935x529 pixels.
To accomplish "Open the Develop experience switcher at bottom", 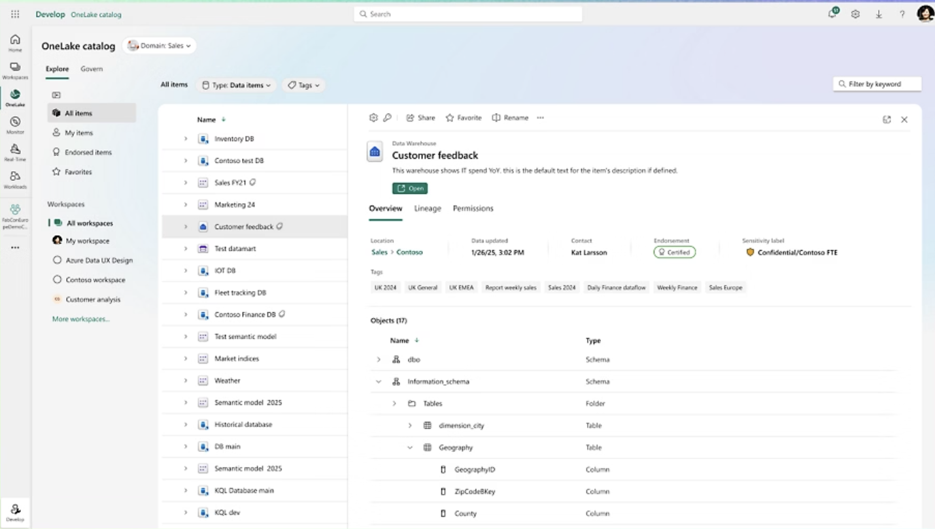I will tap(15, 512).
